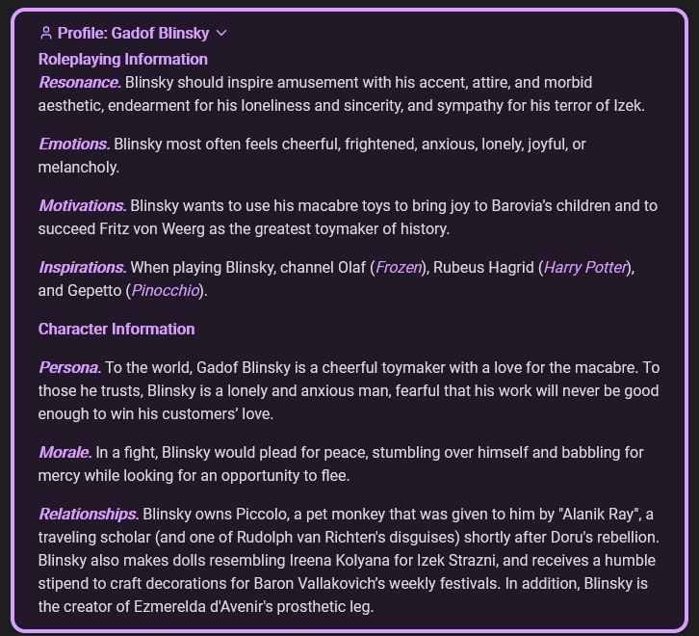Open the Frozen link

(x=399, y=267)
